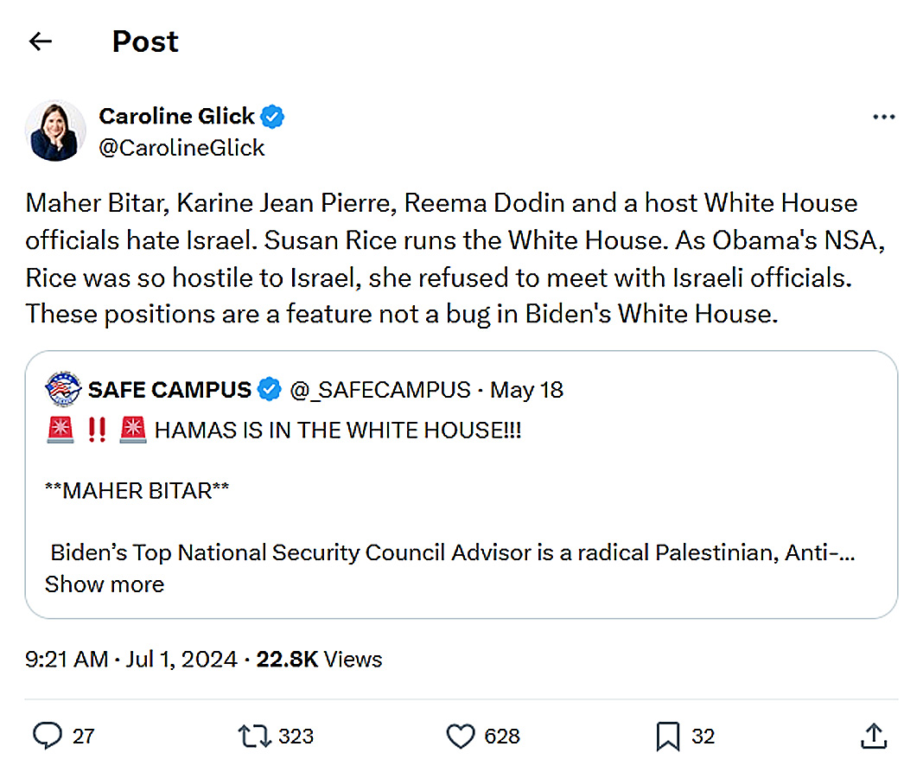The height and width of the screenshot is (772, 923).
Task: Click Caroline Glick's verified badge
Action: pos(274,116)
